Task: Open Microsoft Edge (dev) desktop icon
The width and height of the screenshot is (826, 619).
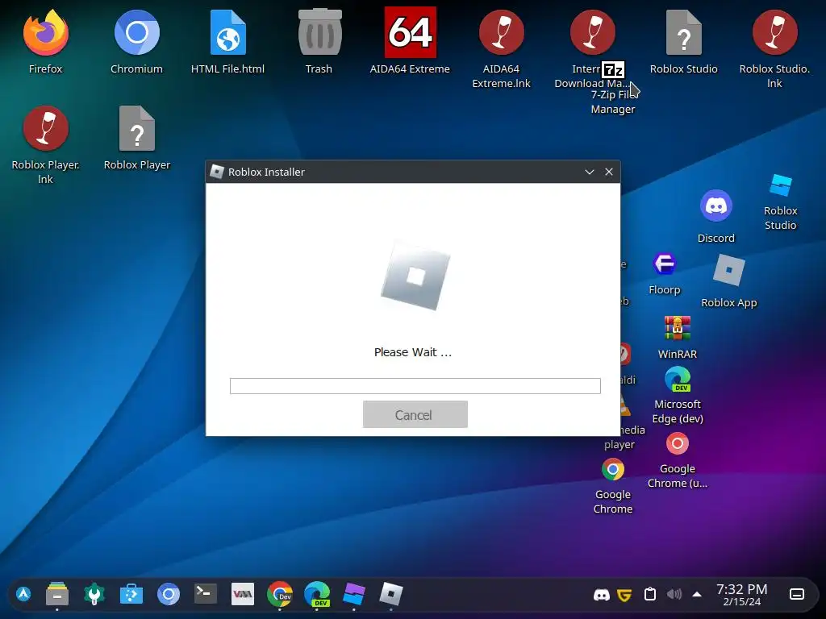Action: (x=678, y=379)
